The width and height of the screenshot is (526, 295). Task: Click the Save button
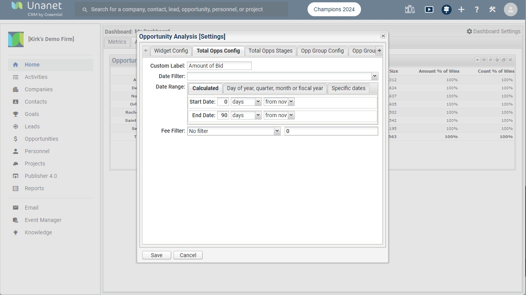[x=156, y=255]
